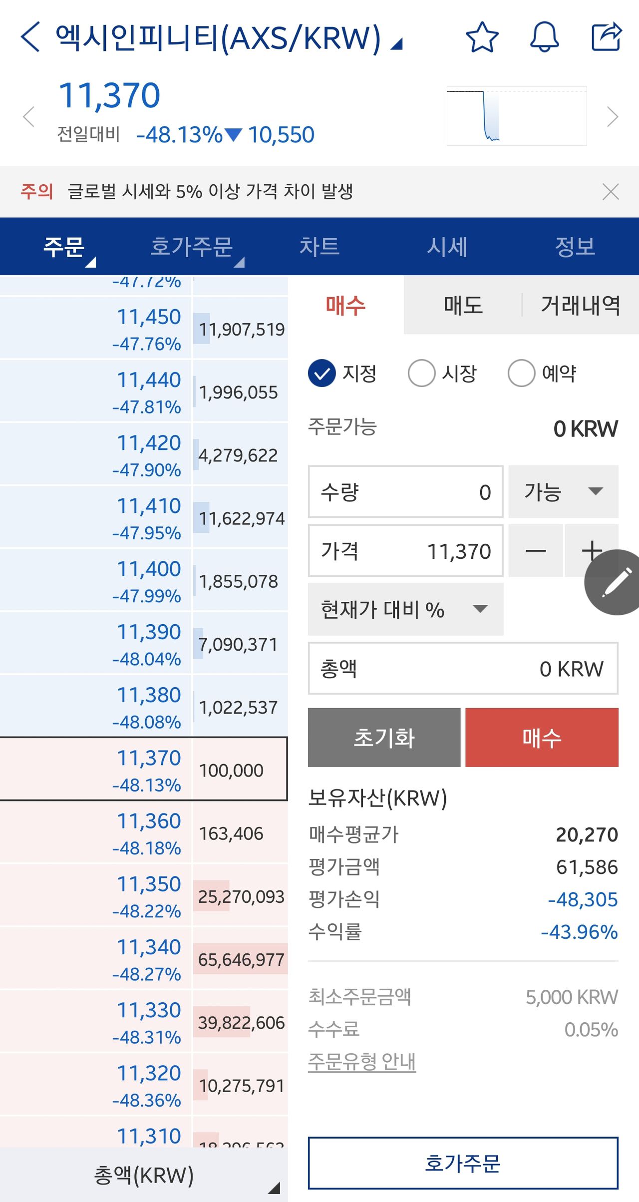Open price alert bell icon

[544, 37]
